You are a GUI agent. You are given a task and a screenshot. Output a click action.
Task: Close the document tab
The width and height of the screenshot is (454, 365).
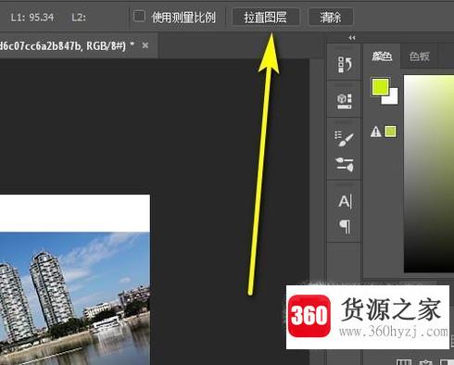click(x=145, y=45)
